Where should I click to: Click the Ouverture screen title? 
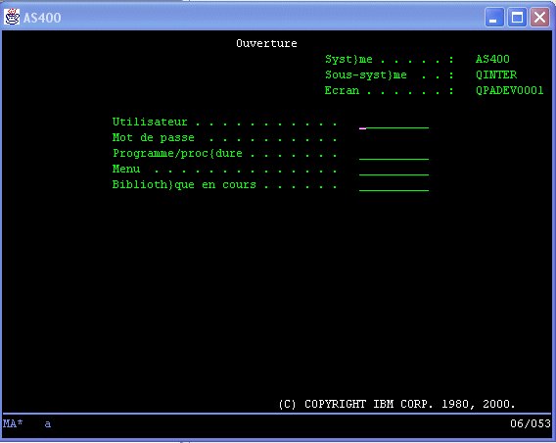tap(266, 43)
